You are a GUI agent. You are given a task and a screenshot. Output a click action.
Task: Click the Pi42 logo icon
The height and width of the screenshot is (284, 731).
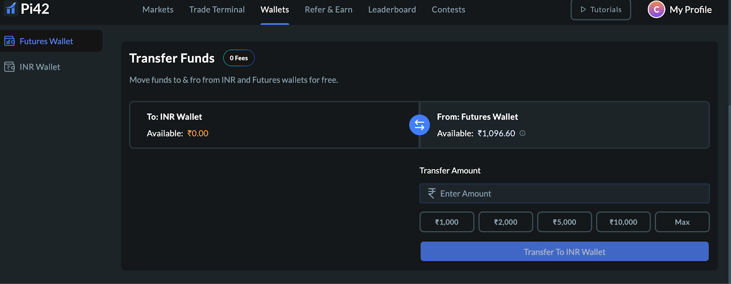click(x=11, y=8)
